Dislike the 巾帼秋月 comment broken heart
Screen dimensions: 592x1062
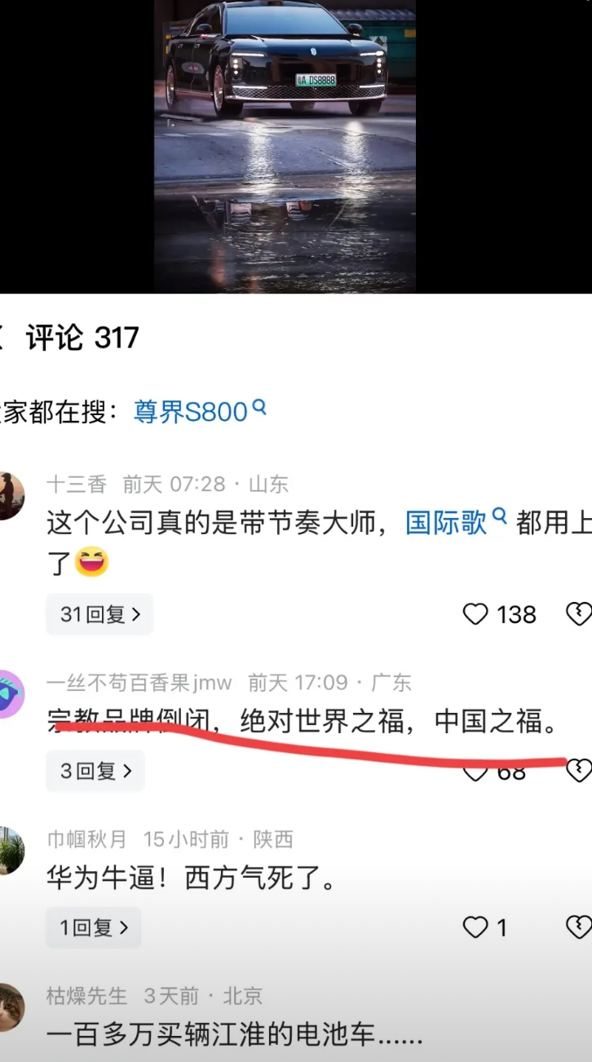point(579,927)
